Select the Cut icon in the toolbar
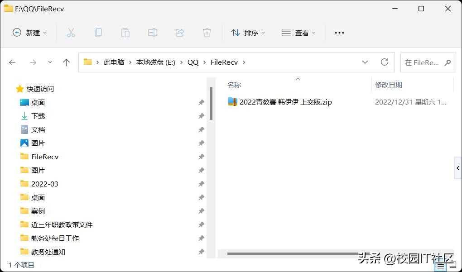462x272 pixels. pos(71,32)
